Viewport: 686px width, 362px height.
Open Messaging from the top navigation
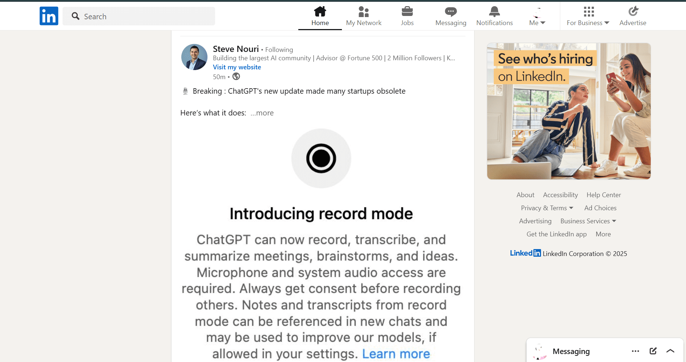(x=451, y=16)
